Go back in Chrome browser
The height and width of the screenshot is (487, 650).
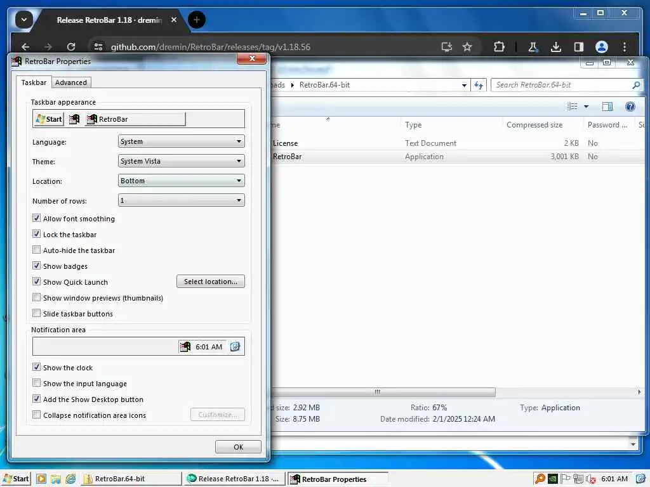25,47
